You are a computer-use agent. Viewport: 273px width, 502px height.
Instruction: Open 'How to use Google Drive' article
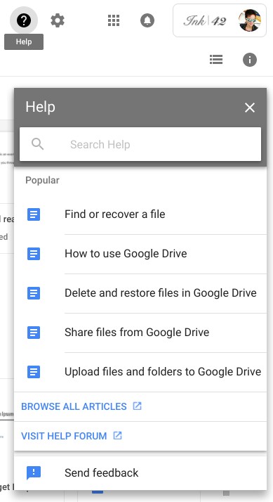pos(140,254)
